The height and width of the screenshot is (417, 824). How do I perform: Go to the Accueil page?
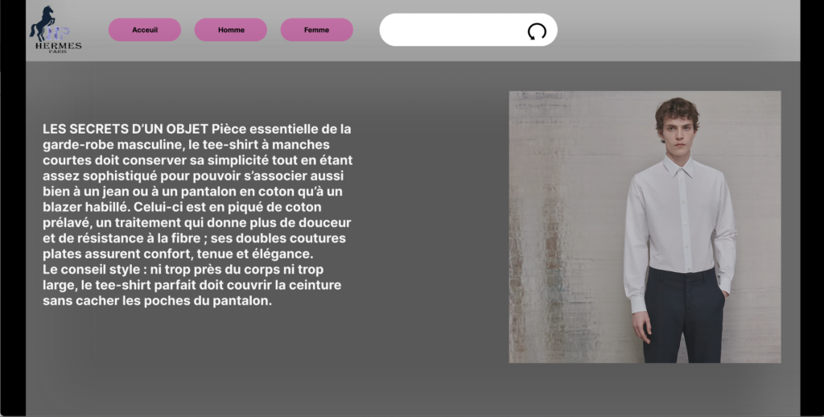tap(145, 30)
